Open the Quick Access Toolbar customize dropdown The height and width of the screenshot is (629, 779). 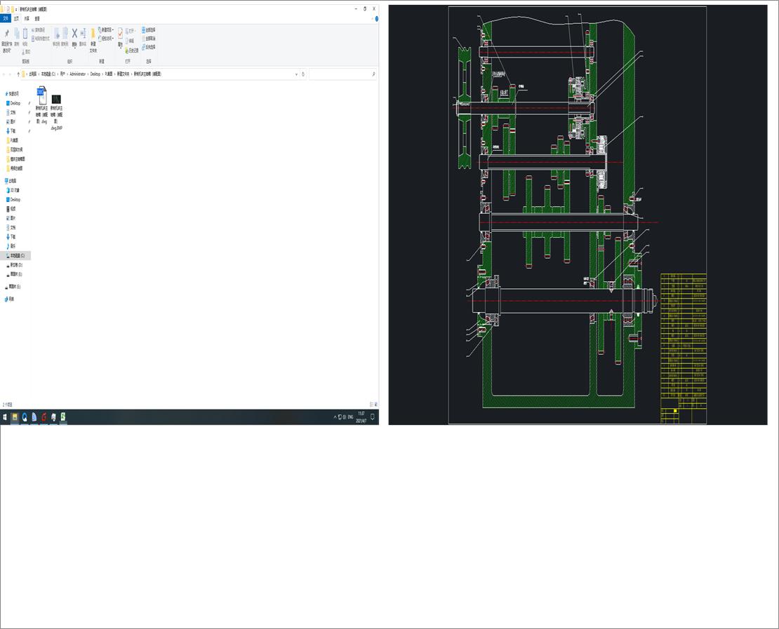point(16,9)
